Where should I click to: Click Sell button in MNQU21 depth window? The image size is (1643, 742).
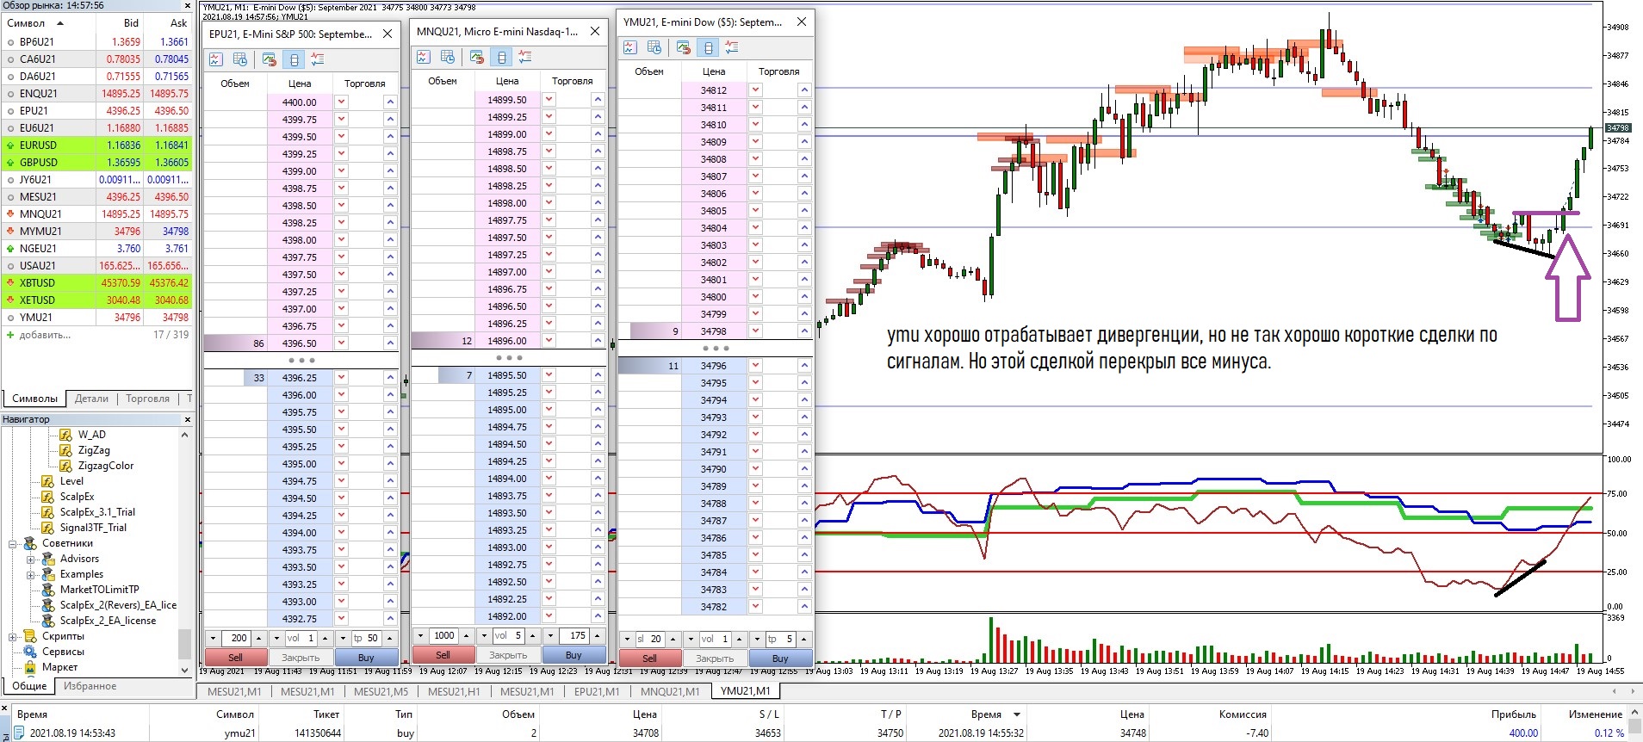[x=443, y=655]
